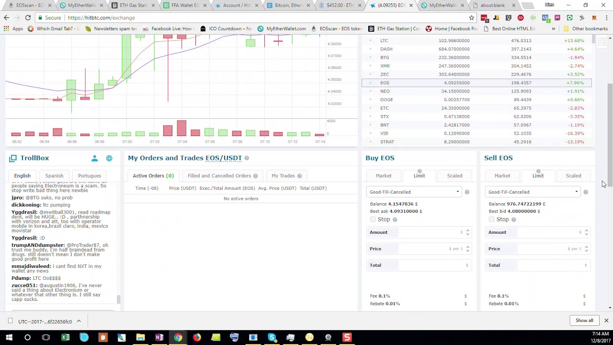The width and height of the screenshot is (613, 345).
Task: Toggle favorite star for DASH row
Action: 370,49
